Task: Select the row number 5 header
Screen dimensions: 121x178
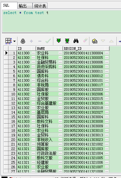Action: tap(13, 71)
